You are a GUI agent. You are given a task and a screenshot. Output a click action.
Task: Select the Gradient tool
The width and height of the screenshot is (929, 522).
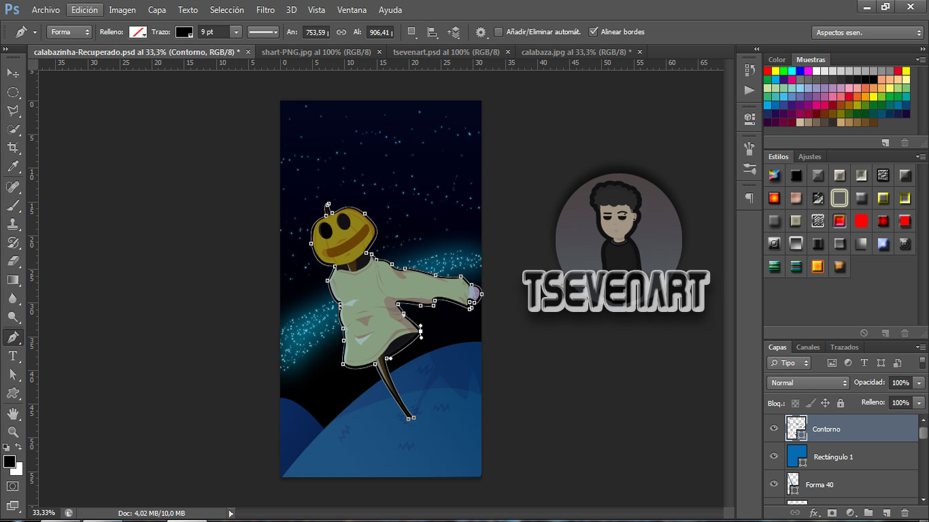[x=13, y=279]
